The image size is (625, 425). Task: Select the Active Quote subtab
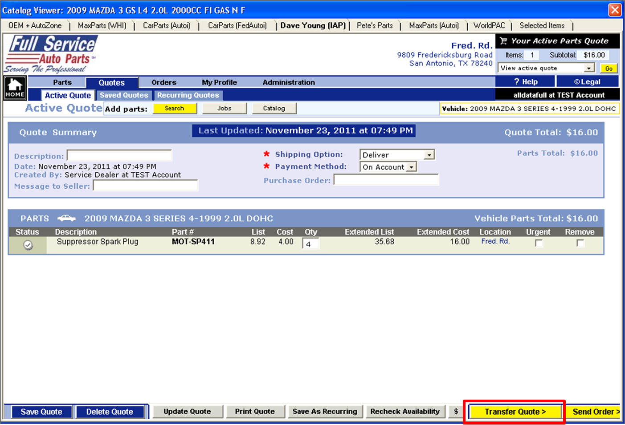pyautogui.click(x=68, y=95)
